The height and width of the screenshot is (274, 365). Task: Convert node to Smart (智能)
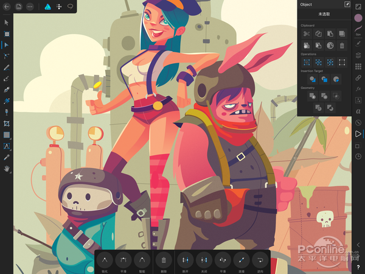142,260
